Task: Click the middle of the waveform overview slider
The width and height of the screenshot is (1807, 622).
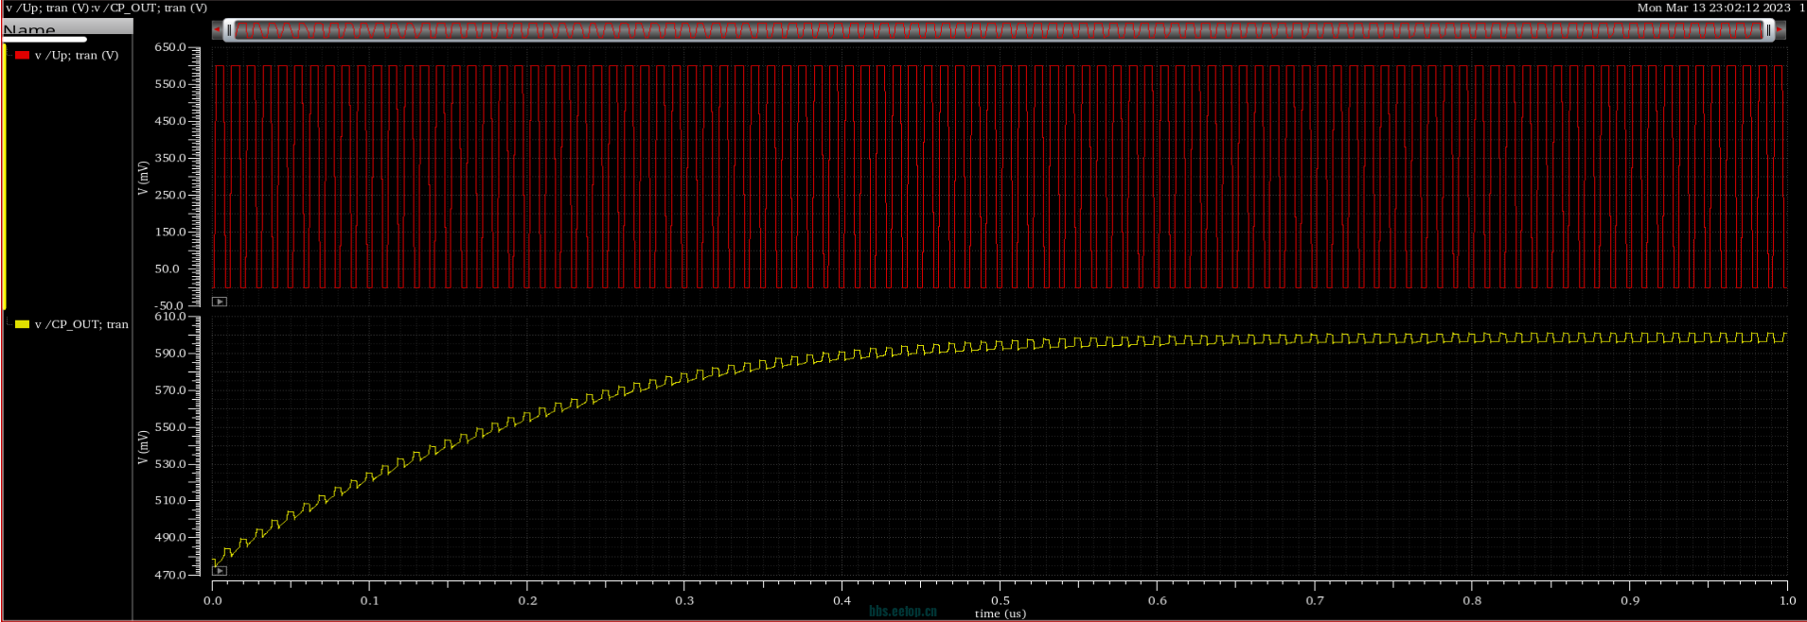Action: (999, 30)
